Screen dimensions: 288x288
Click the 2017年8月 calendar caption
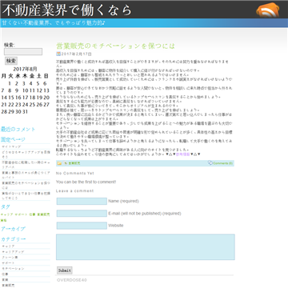pos(26,69)
